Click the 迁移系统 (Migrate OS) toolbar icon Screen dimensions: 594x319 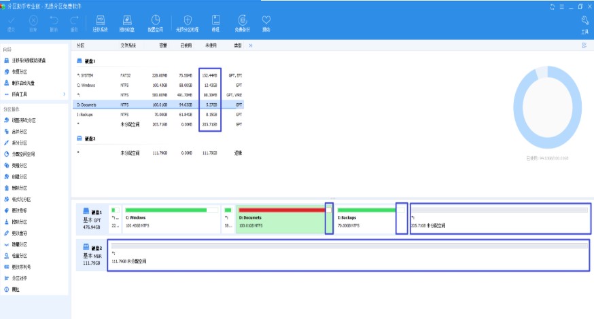(x=100, y=23)
